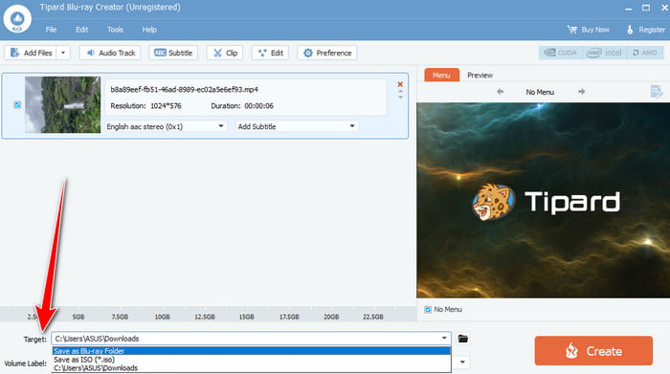670x374 pixels.
Task: Click the 10GB mark on capacity bar
Action: (163, 317)
